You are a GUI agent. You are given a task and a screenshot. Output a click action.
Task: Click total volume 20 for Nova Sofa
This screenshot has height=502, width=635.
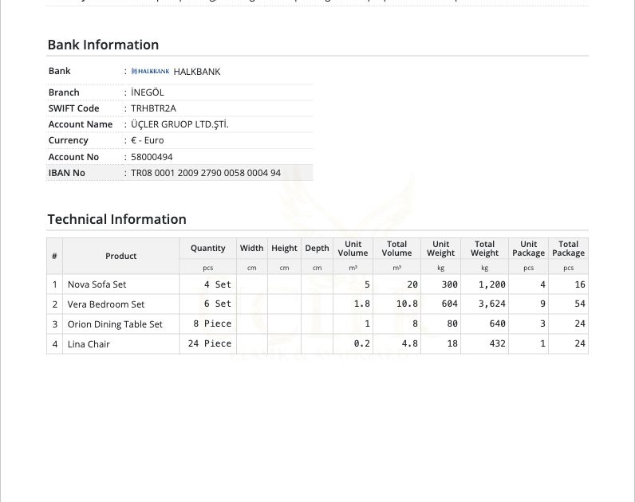412,284
